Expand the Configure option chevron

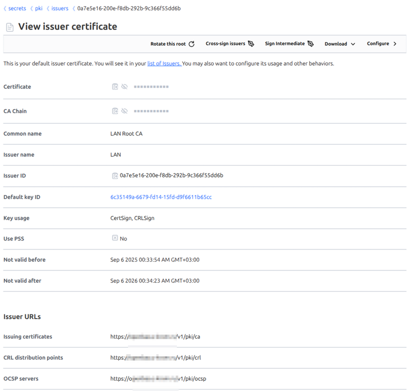click(395, 44)
